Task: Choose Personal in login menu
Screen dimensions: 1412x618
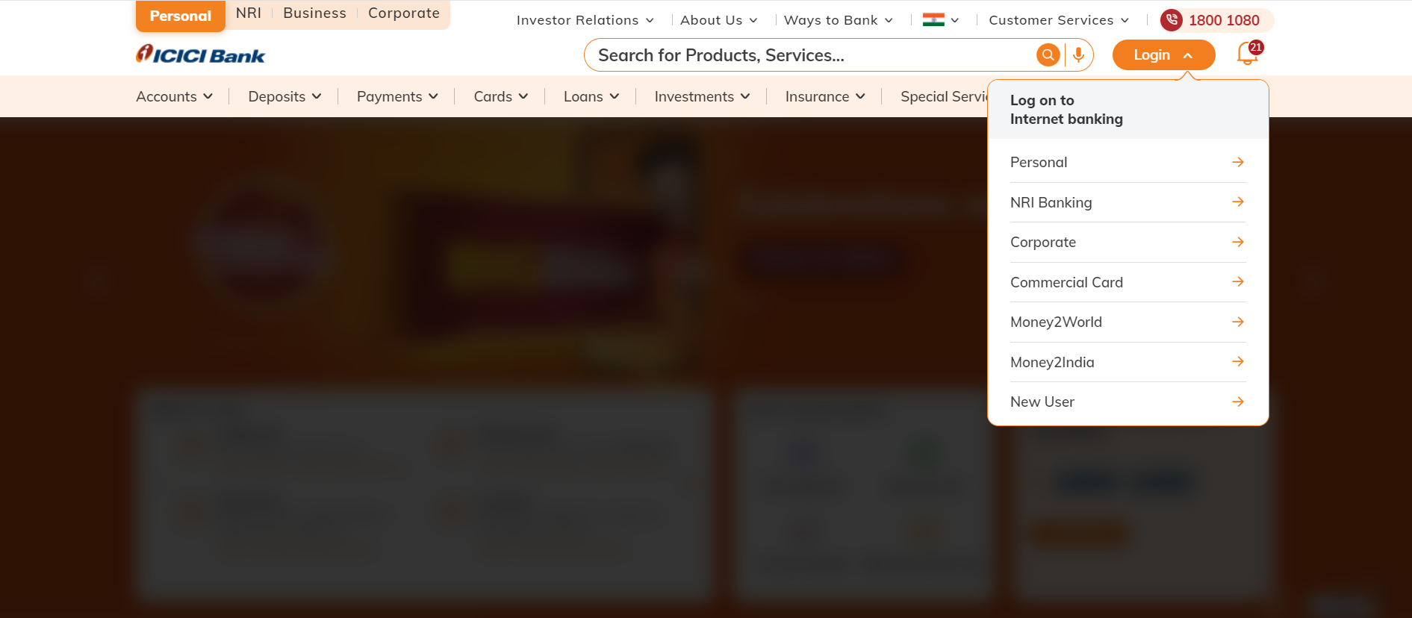Action: tap(1128, 162)
